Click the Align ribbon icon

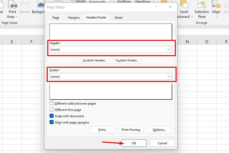(x=216, y=4)
